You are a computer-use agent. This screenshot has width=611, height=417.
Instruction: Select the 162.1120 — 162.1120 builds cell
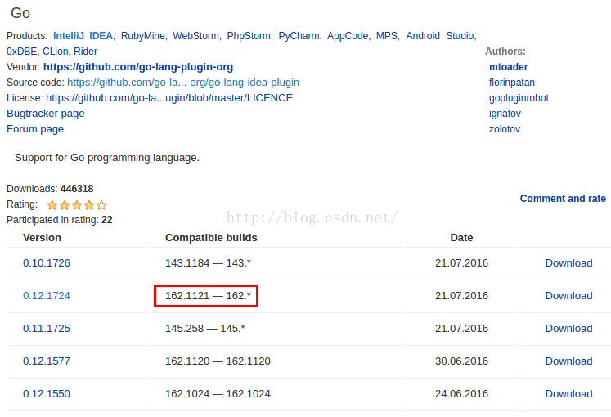218,361
